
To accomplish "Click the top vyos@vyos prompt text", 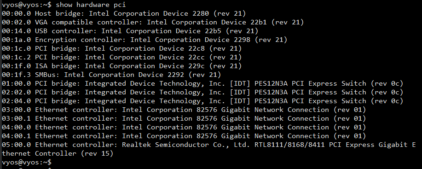I will [27, 5].
